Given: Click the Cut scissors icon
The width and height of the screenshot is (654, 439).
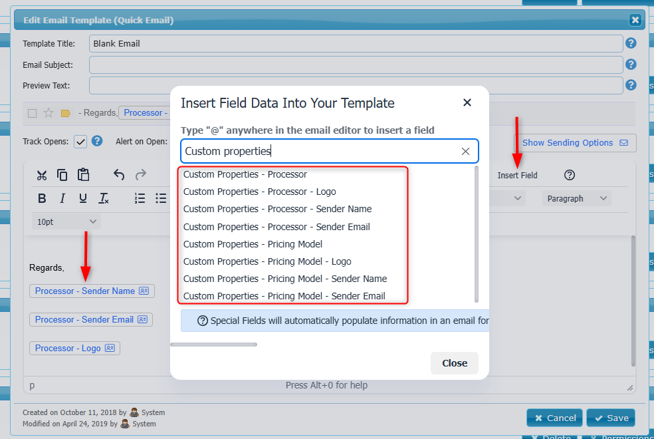Looking at the screenshot, I should point(42,176).
